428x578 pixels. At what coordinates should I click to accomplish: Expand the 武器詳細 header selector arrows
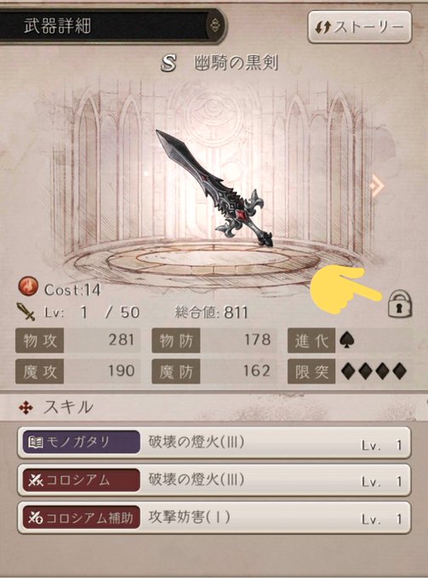[x=215, y=25]
